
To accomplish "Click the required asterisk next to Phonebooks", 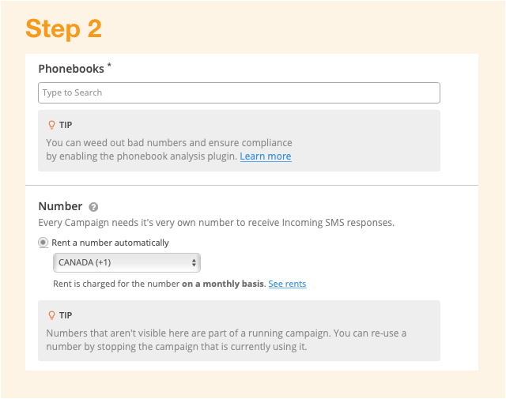I will coord(109,66).
